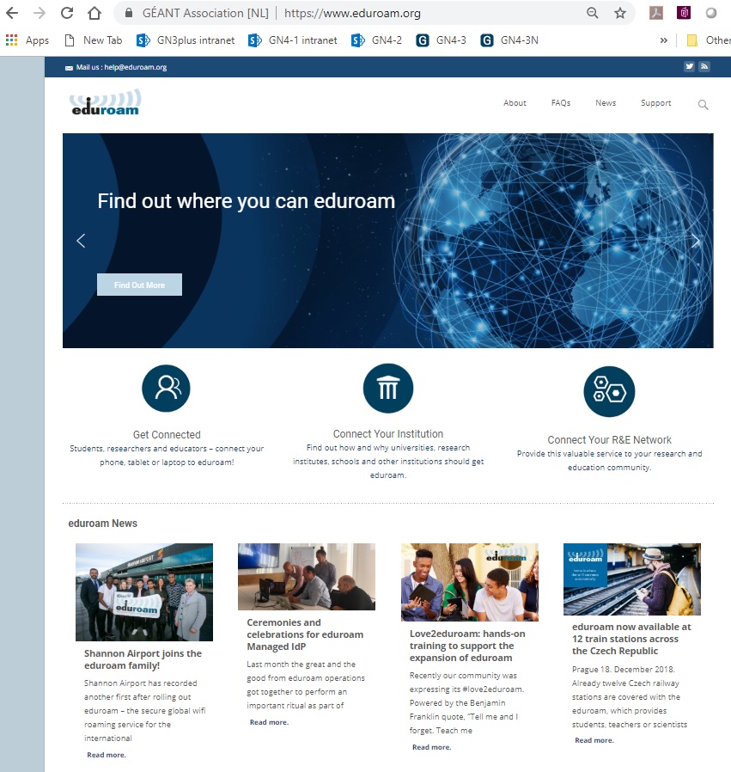Open the FAQs menu item
731x772 pixels.
(561, 103)
